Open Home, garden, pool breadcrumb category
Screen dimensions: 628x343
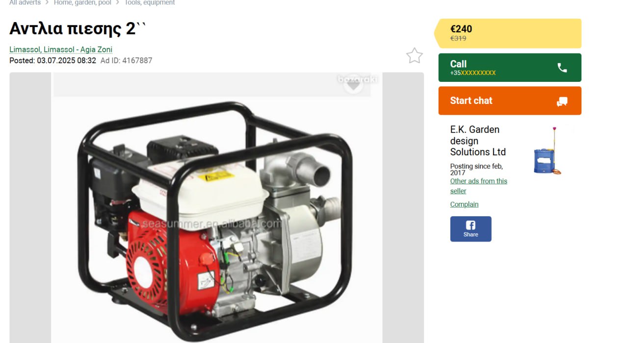(83, 3)
